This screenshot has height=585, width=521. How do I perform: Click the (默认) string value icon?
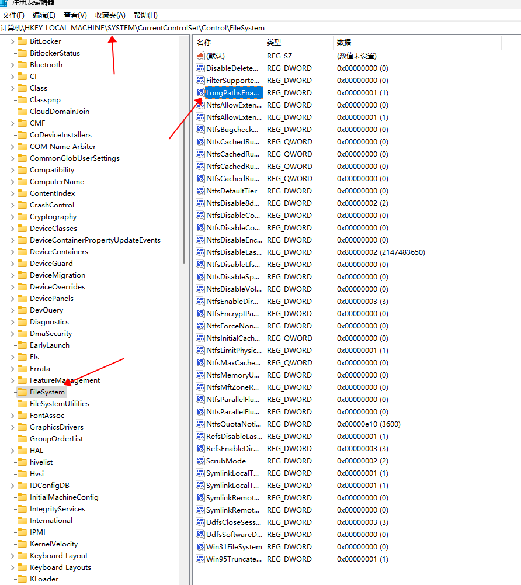(x=200, y=56)
